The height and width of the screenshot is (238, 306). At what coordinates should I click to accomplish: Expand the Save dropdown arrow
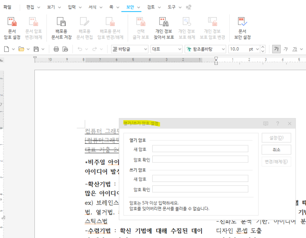tap(43, 49)
